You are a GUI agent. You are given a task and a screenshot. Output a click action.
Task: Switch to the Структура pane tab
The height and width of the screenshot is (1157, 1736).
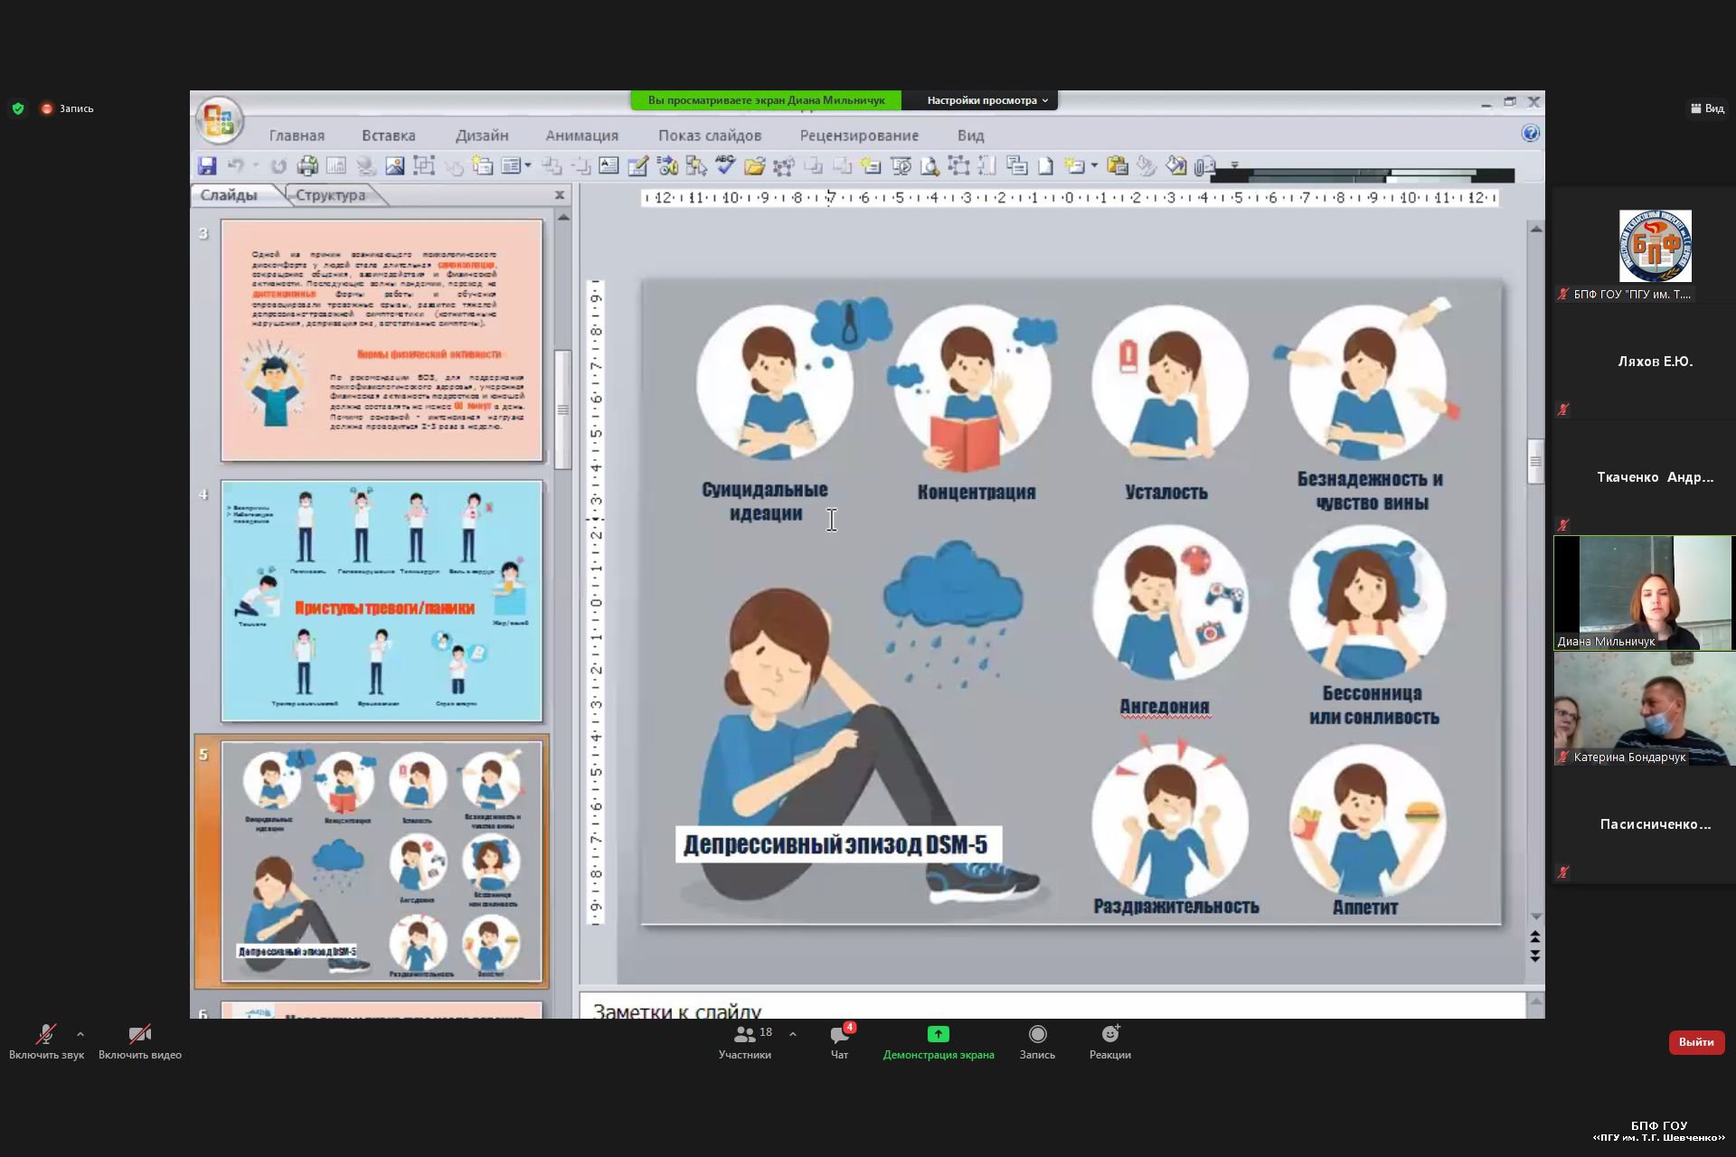(331, 195)
